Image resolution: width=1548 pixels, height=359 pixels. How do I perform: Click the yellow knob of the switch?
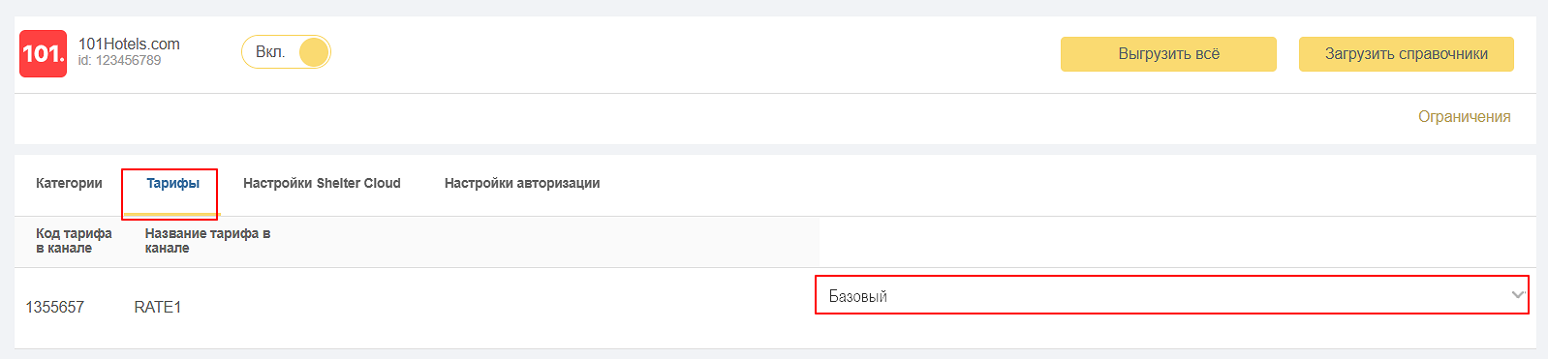[x=314, y=52]
